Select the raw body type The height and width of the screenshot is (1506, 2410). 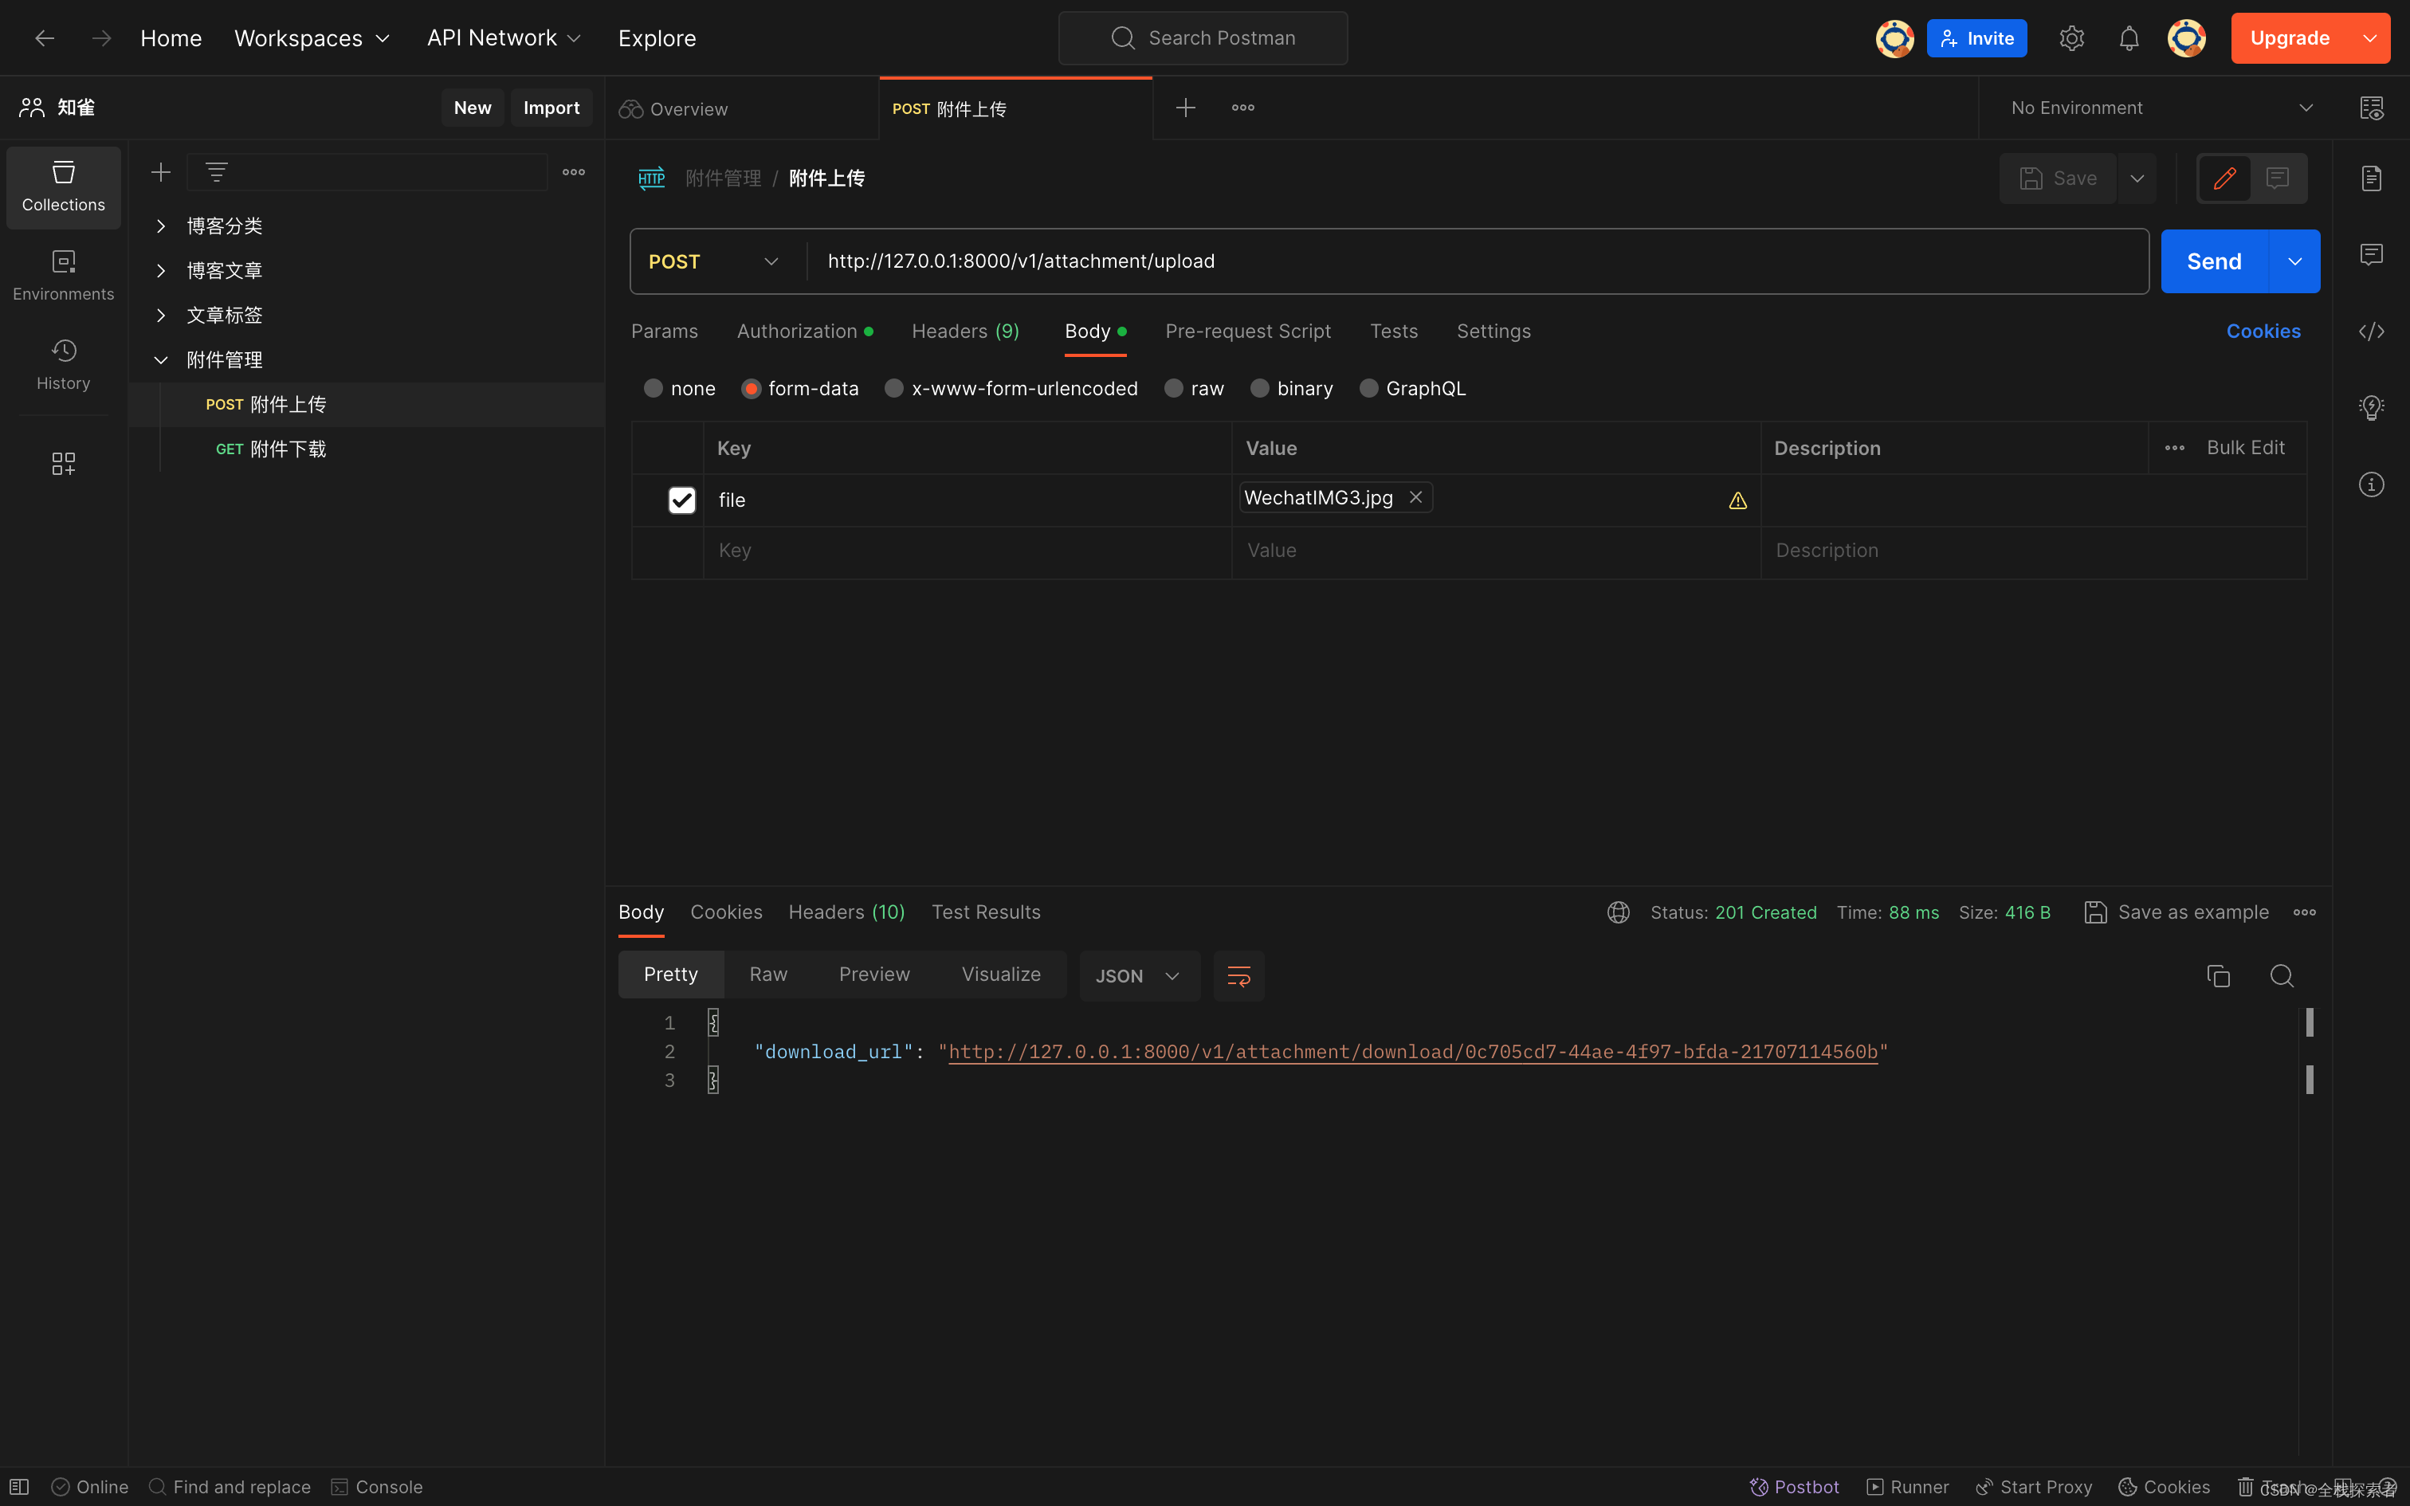click(1174, 389)
